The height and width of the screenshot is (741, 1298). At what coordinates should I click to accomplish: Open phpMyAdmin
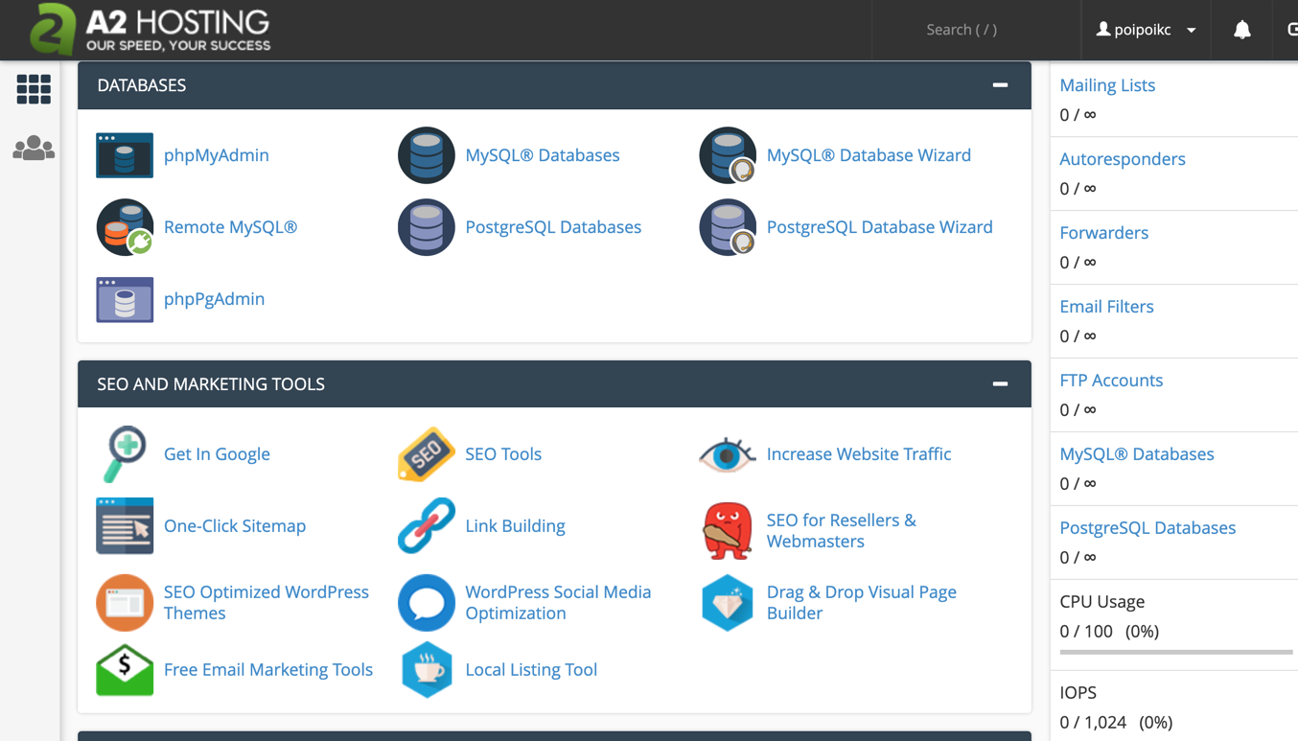point(216,154)
